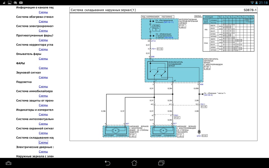Image resolution: width=269 pixels, height=168 pixels.
Task: Open Схемы link under Электрические дверные
Action: pos(43,151)
